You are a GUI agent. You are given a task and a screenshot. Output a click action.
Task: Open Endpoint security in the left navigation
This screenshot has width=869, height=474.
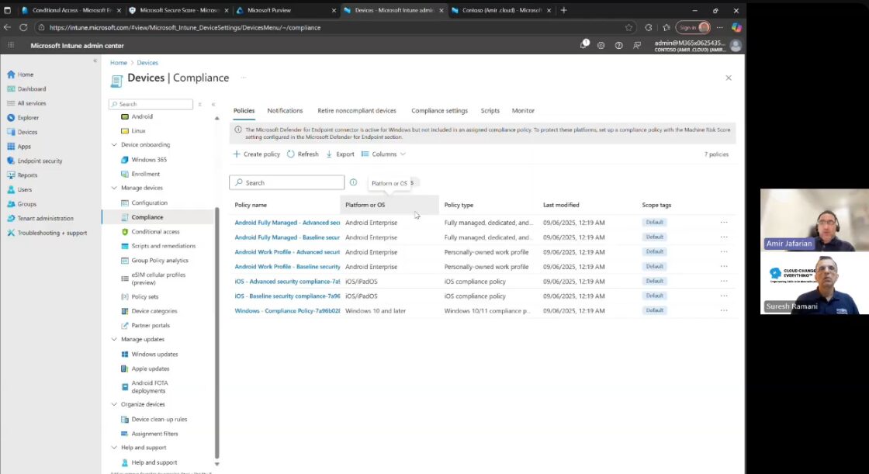40,161
